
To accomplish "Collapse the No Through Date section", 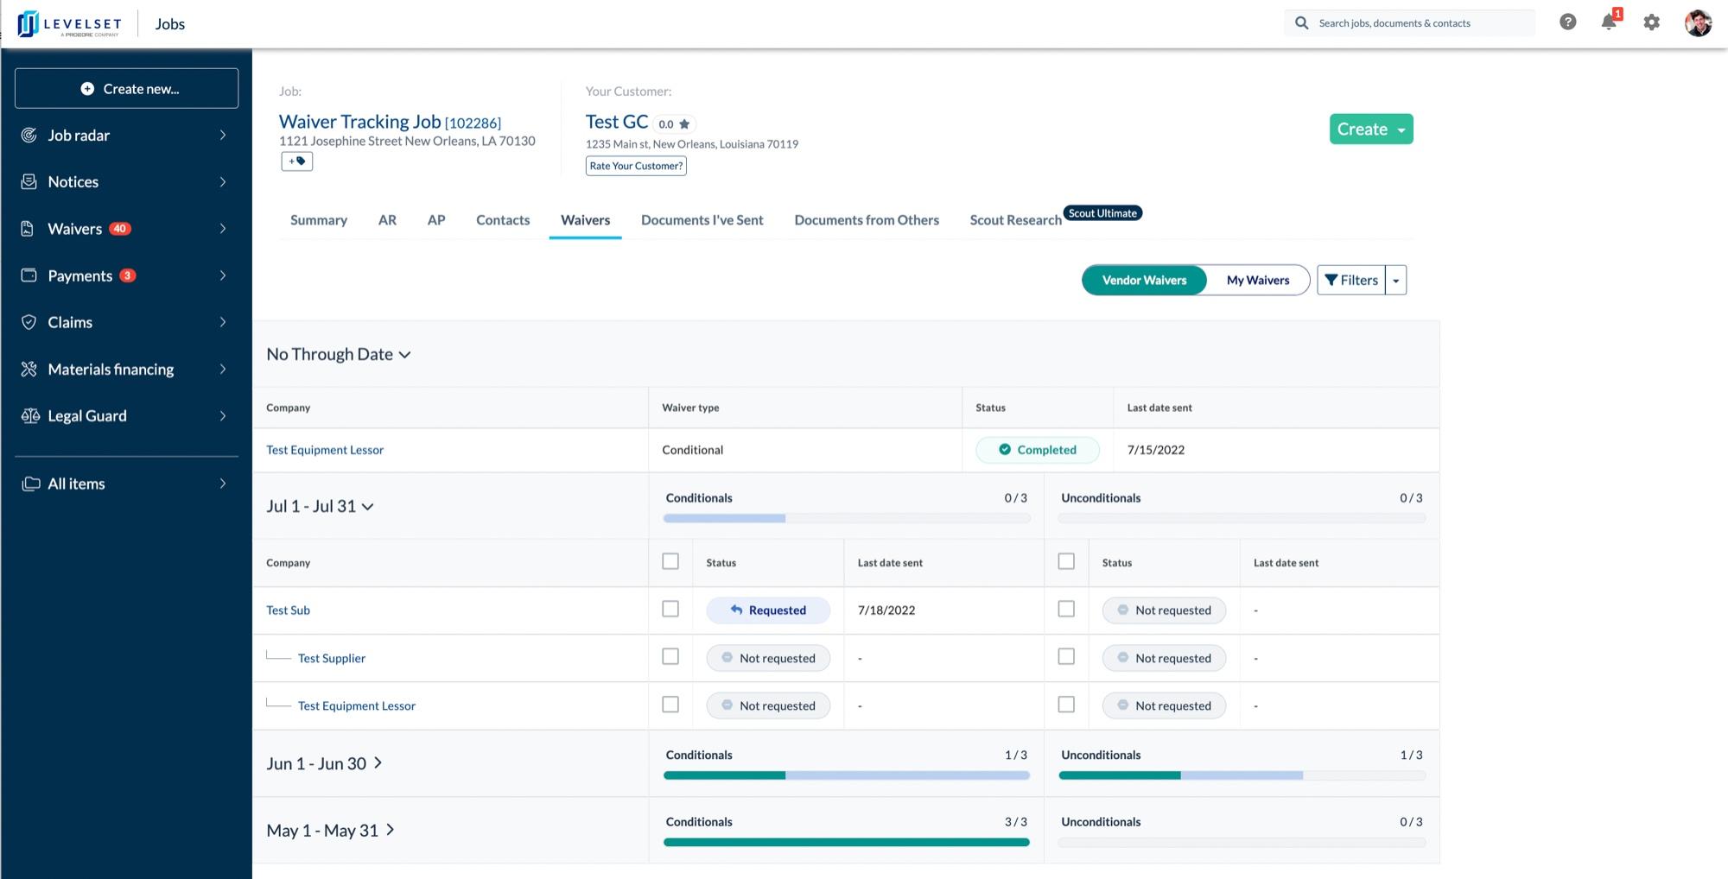I will click(338, 354).
